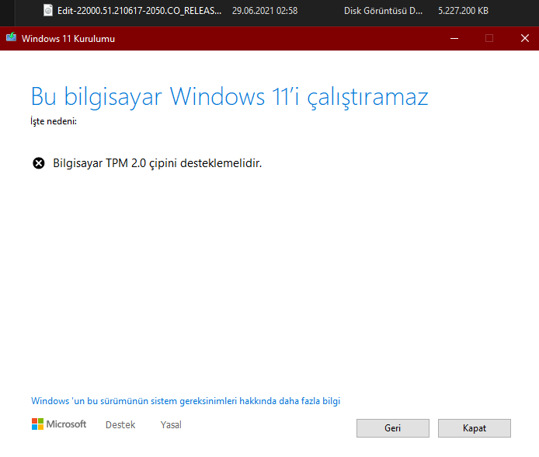Click the Microsoft logo
This screenshot has height=457, width=539.
[59, 424]
